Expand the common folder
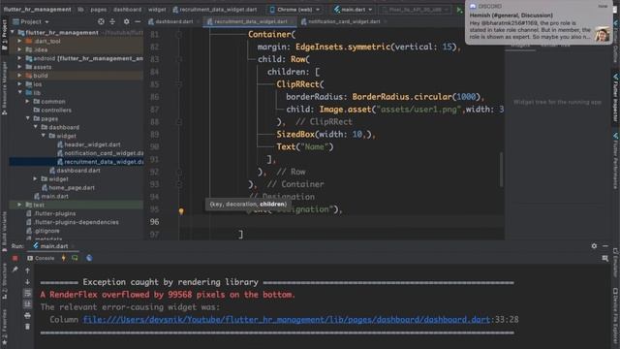620x349 pixels. click(28, 101)
